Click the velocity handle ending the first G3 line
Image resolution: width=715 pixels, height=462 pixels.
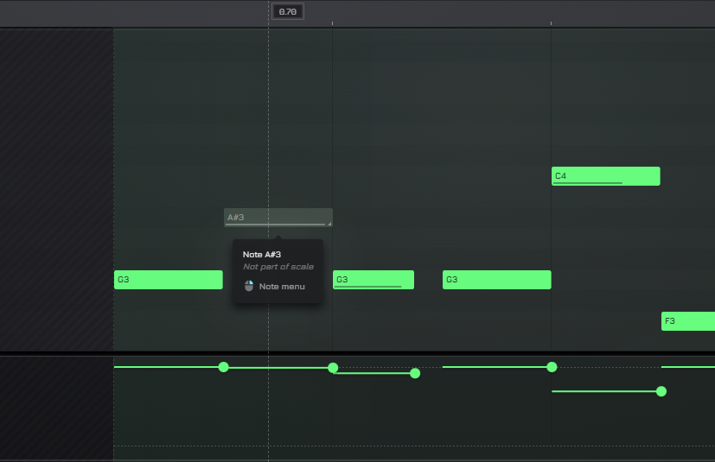click(x=224, y=367)
